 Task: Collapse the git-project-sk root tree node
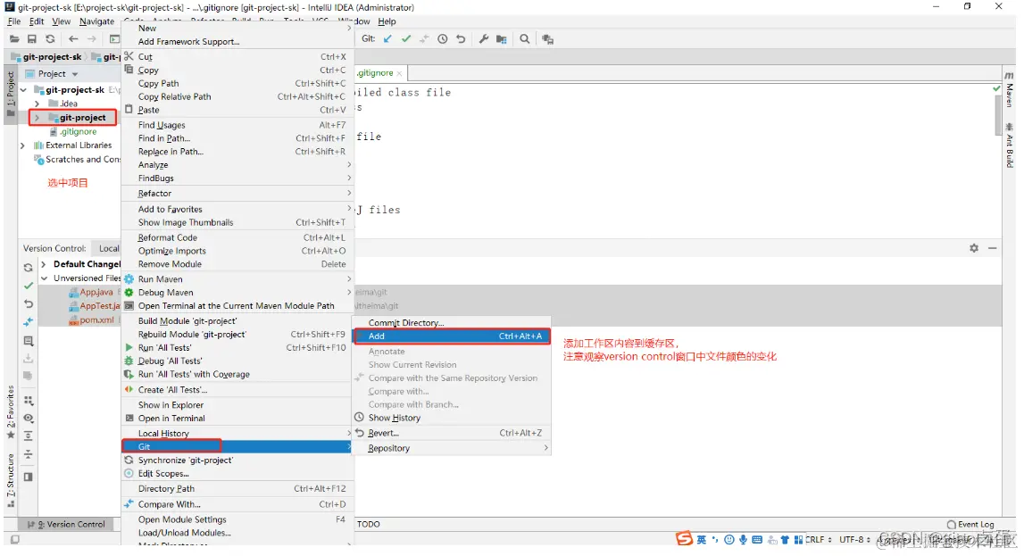24,90
